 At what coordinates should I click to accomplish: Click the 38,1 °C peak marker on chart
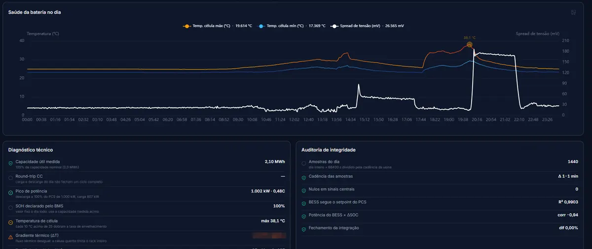tap(470, 45)
